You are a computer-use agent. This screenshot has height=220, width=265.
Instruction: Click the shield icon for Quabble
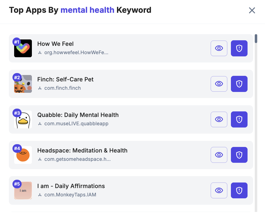click(x=239, y=119)
